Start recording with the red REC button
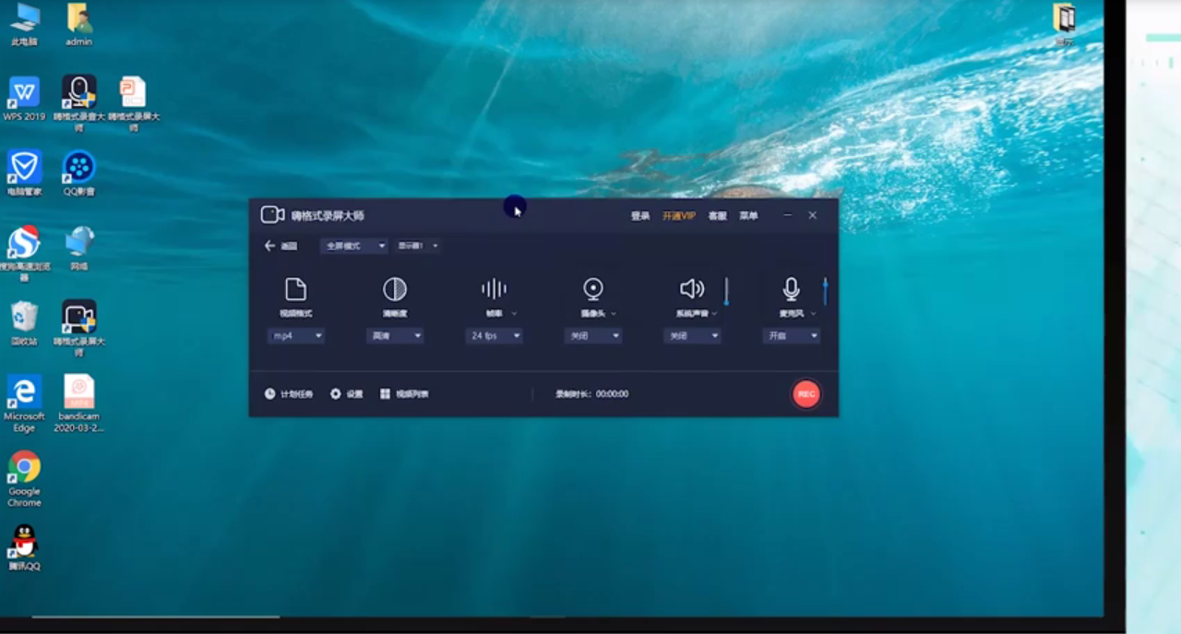This screenshot has height=634, width=1181. (x=806, y=394)
